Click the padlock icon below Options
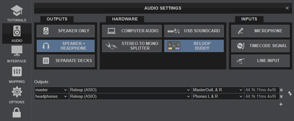 click(17, 112)
